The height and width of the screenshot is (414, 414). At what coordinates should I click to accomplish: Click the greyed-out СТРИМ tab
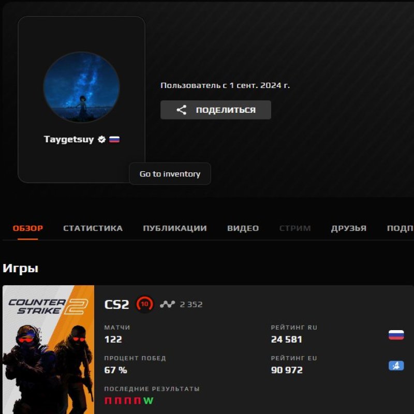click(x=295, y=228)
